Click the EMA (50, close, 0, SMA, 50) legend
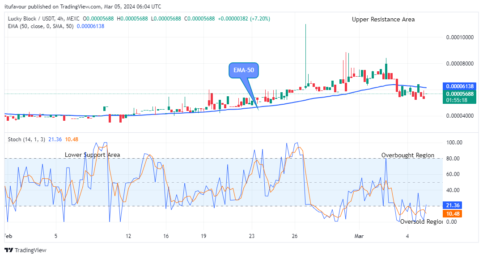 coord(41,26)
